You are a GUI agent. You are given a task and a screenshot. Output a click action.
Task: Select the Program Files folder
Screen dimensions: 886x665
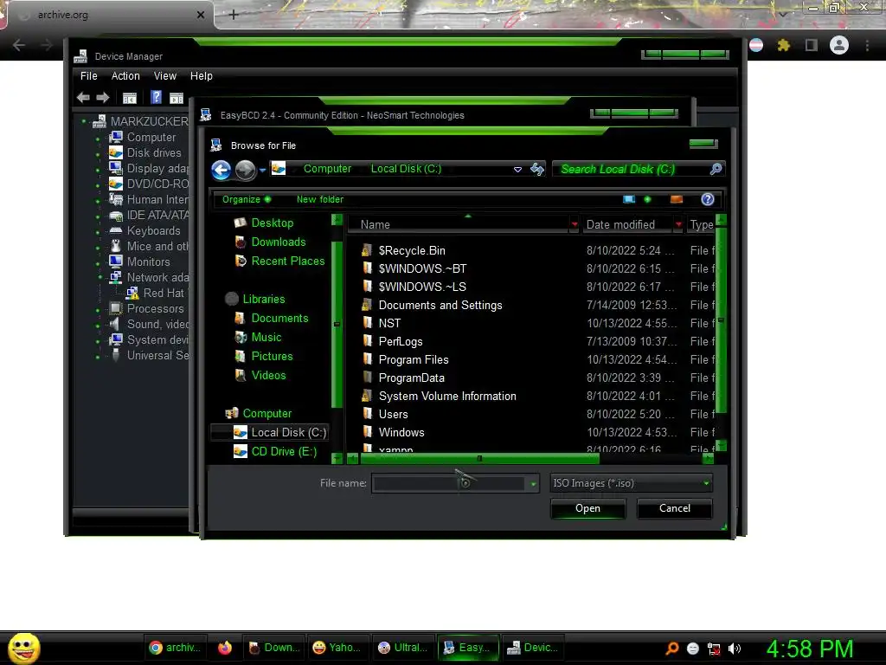[414, 359]
